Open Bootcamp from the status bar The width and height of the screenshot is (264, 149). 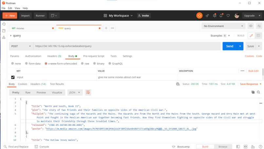click(x=181, y=147)
